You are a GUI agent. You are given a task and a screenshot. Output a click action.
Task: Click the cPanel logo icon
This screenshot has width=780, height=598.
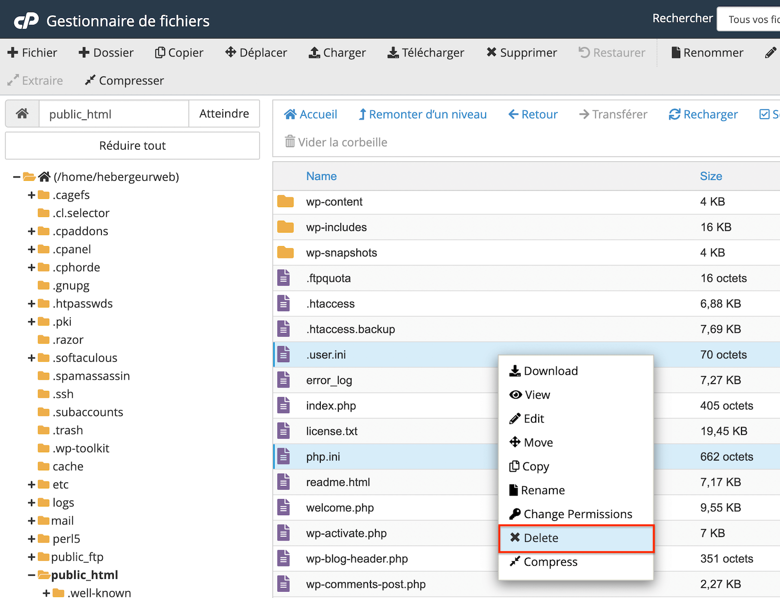click(26, 21)
